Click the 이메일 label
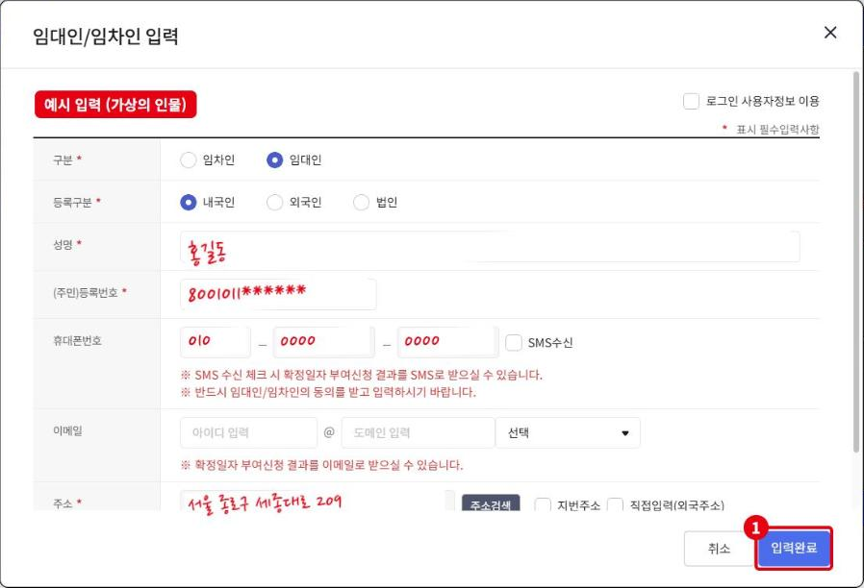Screen dimensions: 864x588 [x=67, y=430]
